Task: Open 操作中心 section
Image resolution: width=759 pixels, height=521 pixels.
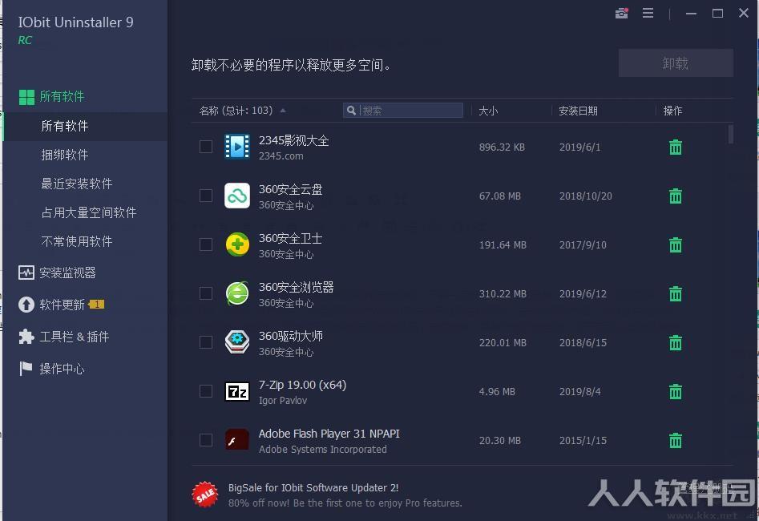Action: (x=62, y=369)
